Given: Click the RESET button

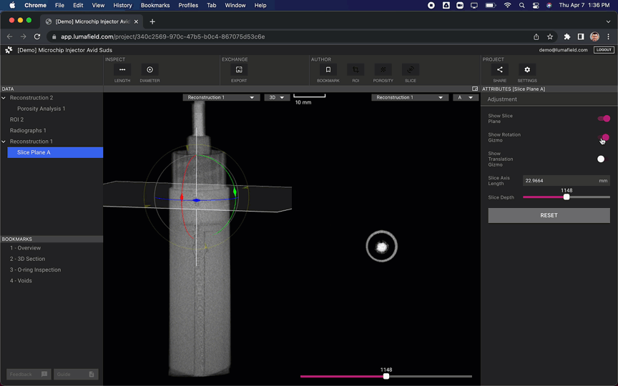Looking at the screenshot, I should click(549, 215).
